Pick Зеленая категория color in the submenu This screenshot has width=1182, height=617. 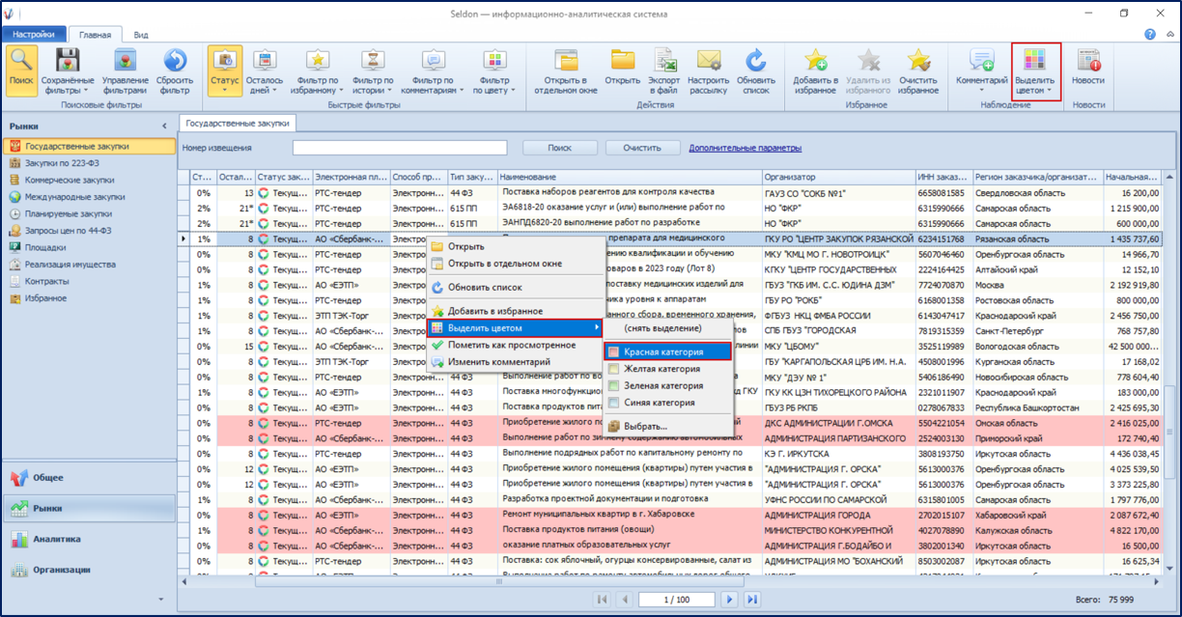click(x=668, y=385)
